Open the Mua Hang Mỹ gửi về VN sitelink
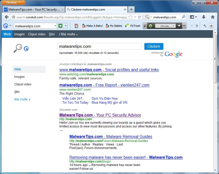 coord(109,103)
